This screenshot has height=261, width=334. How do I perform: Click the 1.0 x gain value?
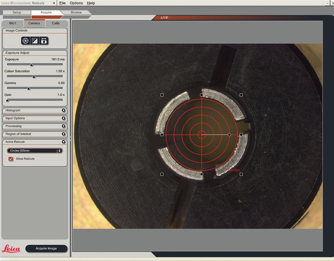pyautogui.click(x=61, y=95)
